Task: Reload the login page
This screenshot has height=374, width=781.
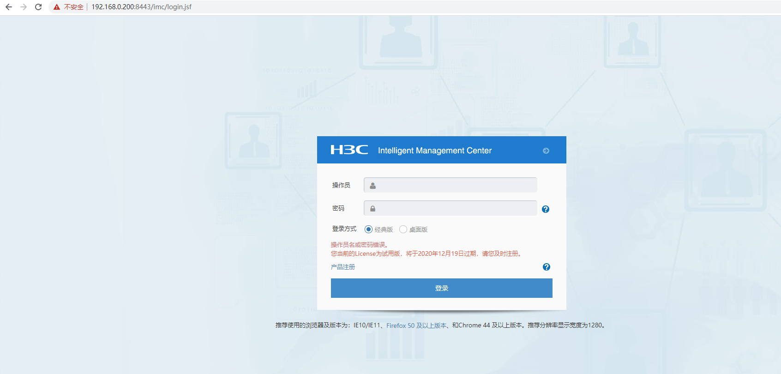Action: (38, 7)
